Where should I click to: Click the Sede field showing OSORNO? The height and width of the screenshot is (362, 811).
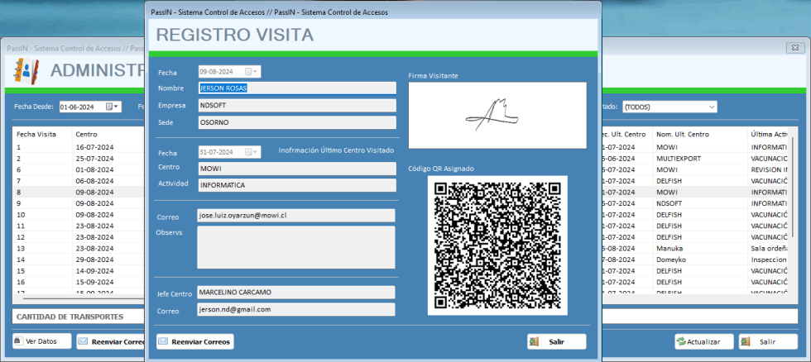tap(297, 122)
